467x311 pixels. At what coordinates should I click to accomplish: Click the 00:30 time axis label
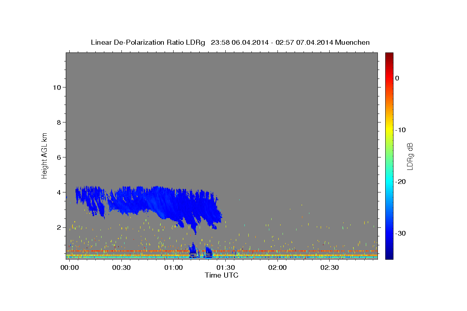tap(121, 268)
